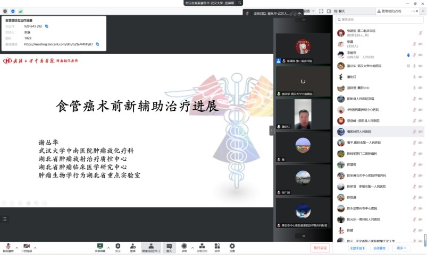
Task: Click the window layout icon beside fullscreen
Action: click(x=329, y=11)
